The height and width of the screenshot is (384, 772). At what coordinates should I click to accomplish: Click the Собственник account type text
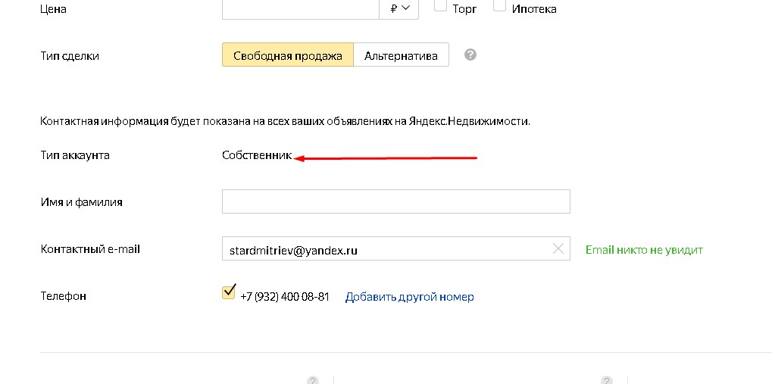[x=257, y=155]
